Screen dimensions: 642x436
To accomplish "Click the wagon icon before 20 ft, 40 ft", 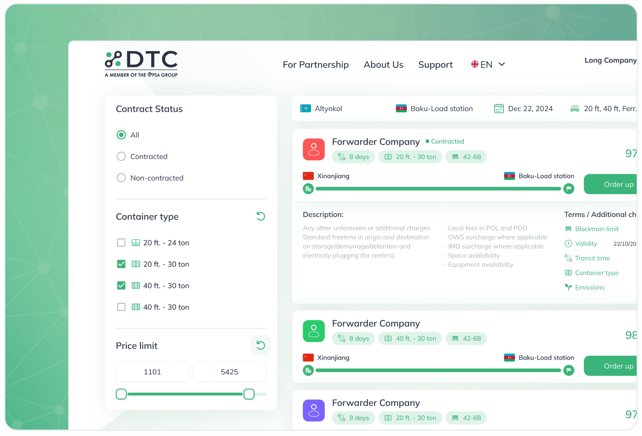I will pos(574,108).
